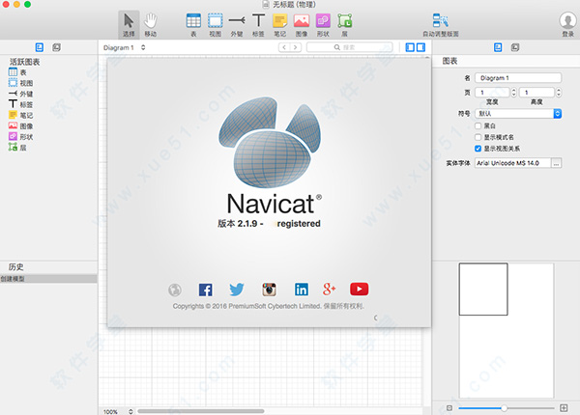The image size is (580, 415).
Task: Run 自动调整版面 auto layout
Action: click(x=441, y=24)
